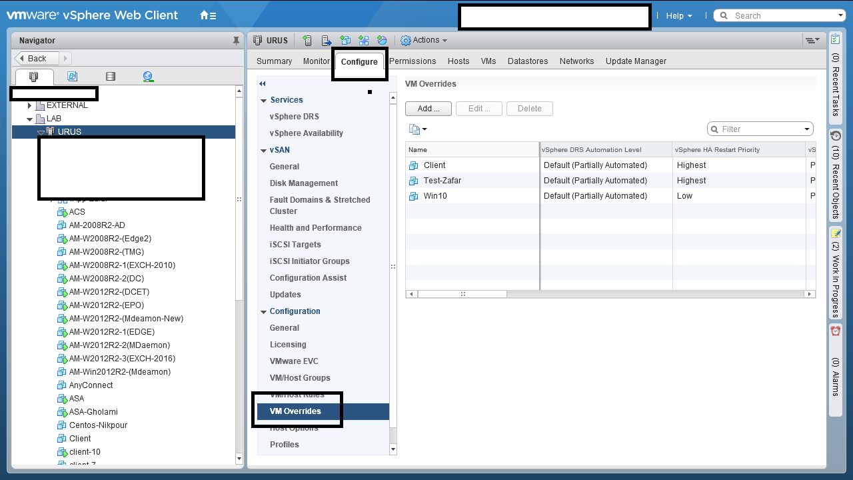Click the table horizontal scrollbar thumb
853x480 pixels.
pyautogui.click(x=462, y=294)
